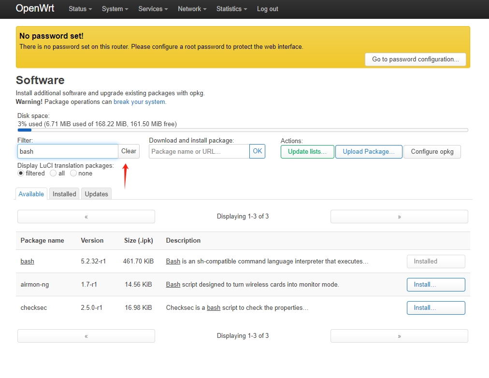Click the top next page » button
This screenshot has height=378, width=489.
(x=399, y=217)
